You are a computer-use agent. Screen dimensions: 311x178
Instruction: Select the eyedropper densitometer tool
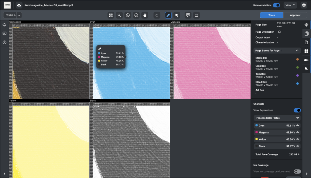point(168,15)
